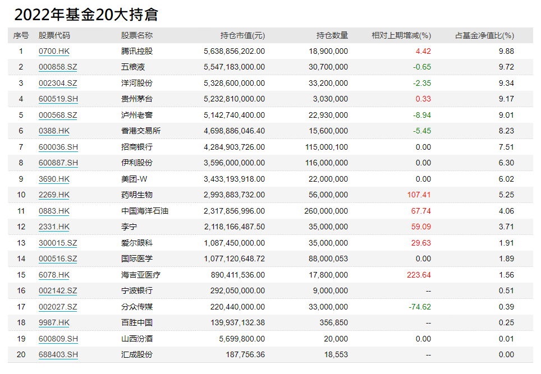Select stock name 药明生物
Viewport: 541px width, 374px height.
136,195
